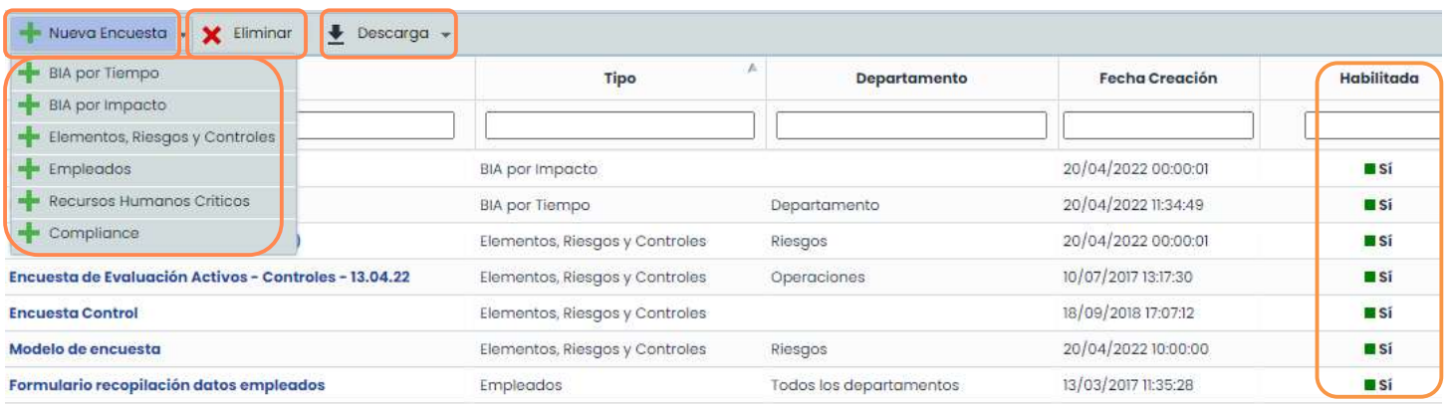1451x404 pixels.
Task: Expand the Nueva Encuesta dropdown arrow
Action: pyautogui.click(x=183, y=35)
